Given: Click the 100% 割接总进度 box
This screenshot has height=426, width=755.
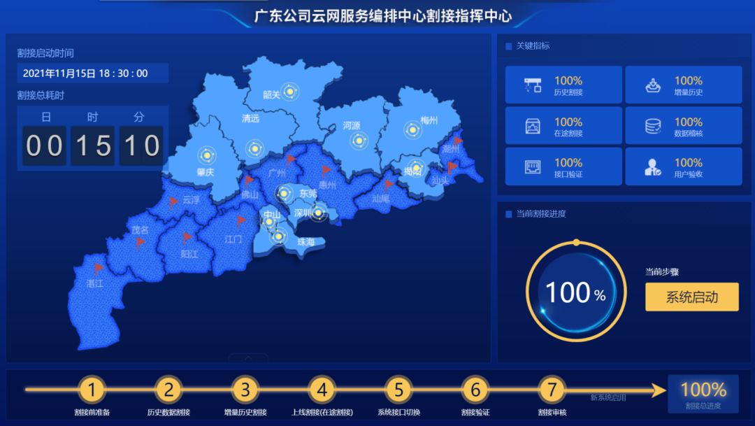Looking at the screenshot, I should click(x=703, y=394).
